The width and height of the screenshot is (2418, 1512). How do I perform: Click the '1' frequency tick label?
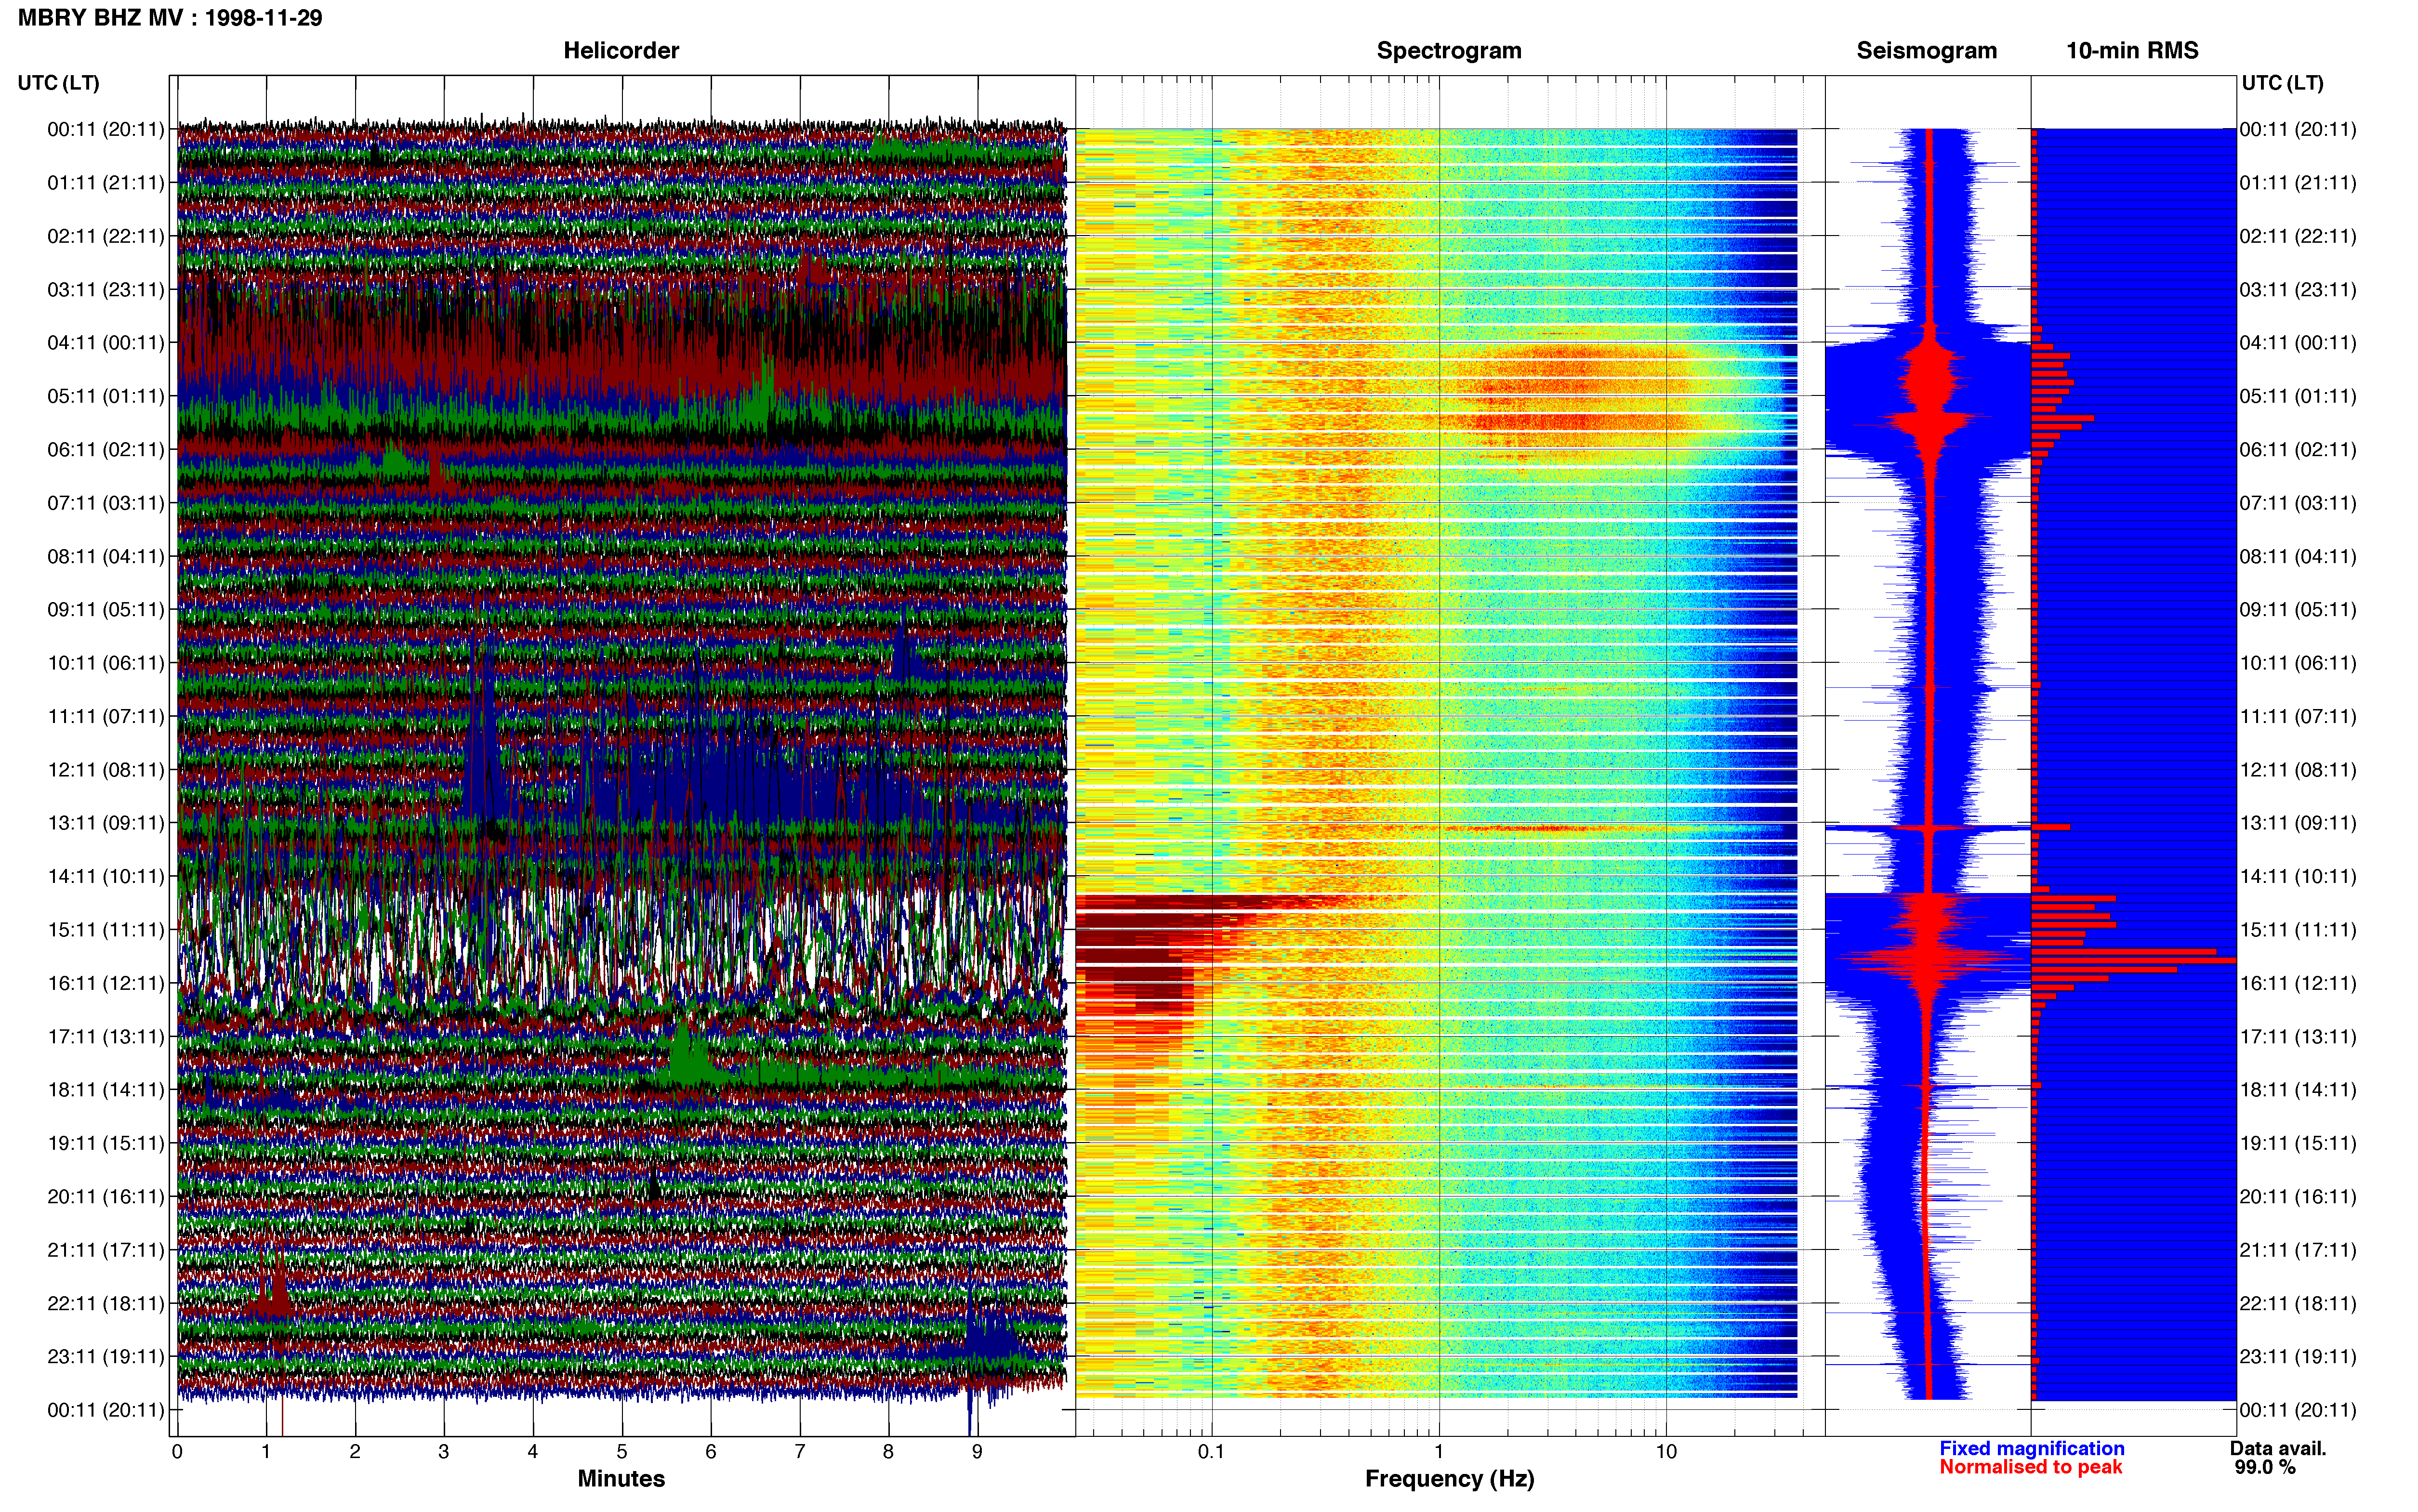(1439, 1452)
